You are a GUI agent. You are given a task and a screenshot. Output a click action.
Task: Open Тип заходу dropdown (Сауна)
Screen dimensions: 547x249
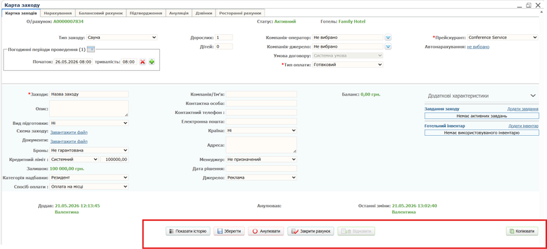pyautogui.click(x=122, y=38)
